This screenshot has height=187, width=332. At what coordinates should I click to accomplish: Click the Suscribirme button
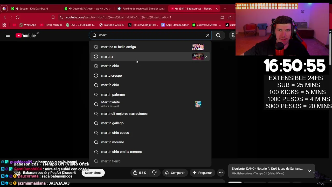pos(93,173)
